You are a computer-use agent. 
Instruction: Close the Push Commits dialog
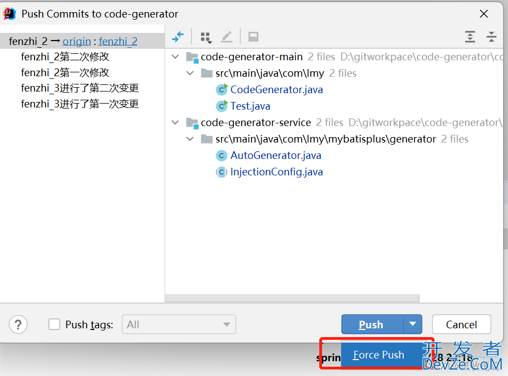(484, 14)
